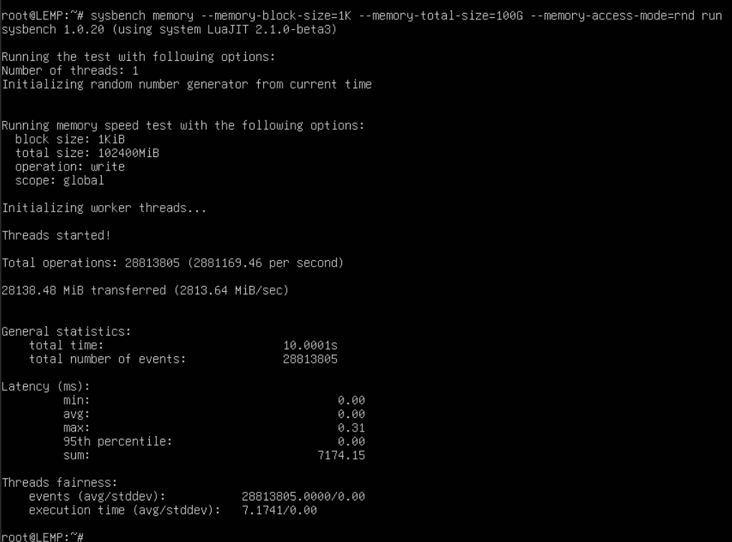Click the 'Number of threads: 1' line
This screenshot has height=542, width=732.
tap(70, 71)
